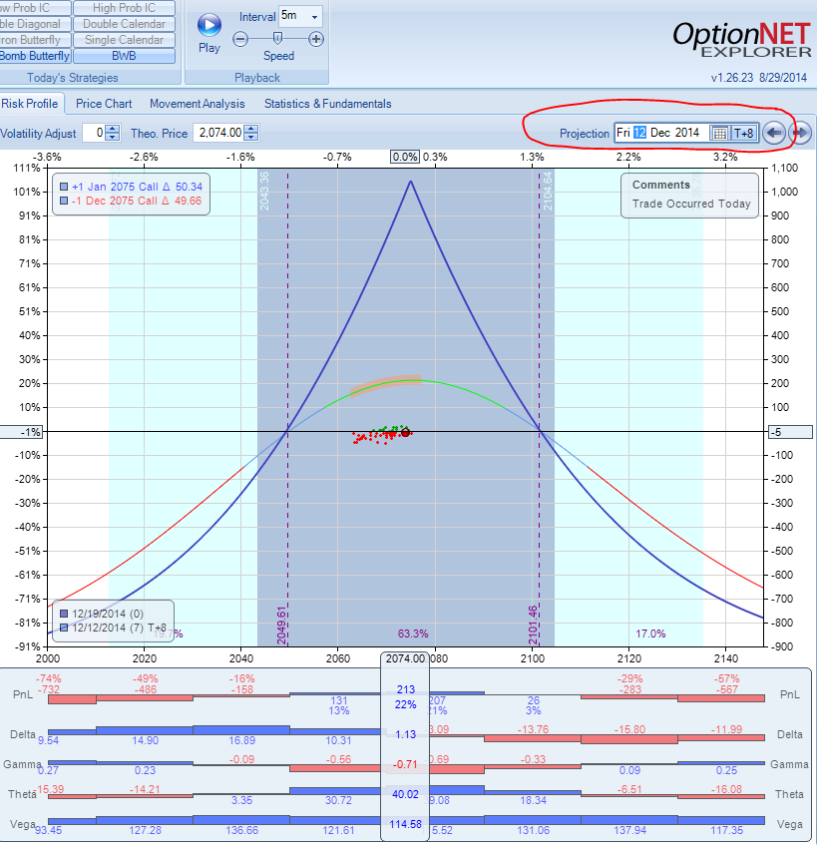Switch to the Risk Profile tab

pyautogui.click(x=30, y=104)
